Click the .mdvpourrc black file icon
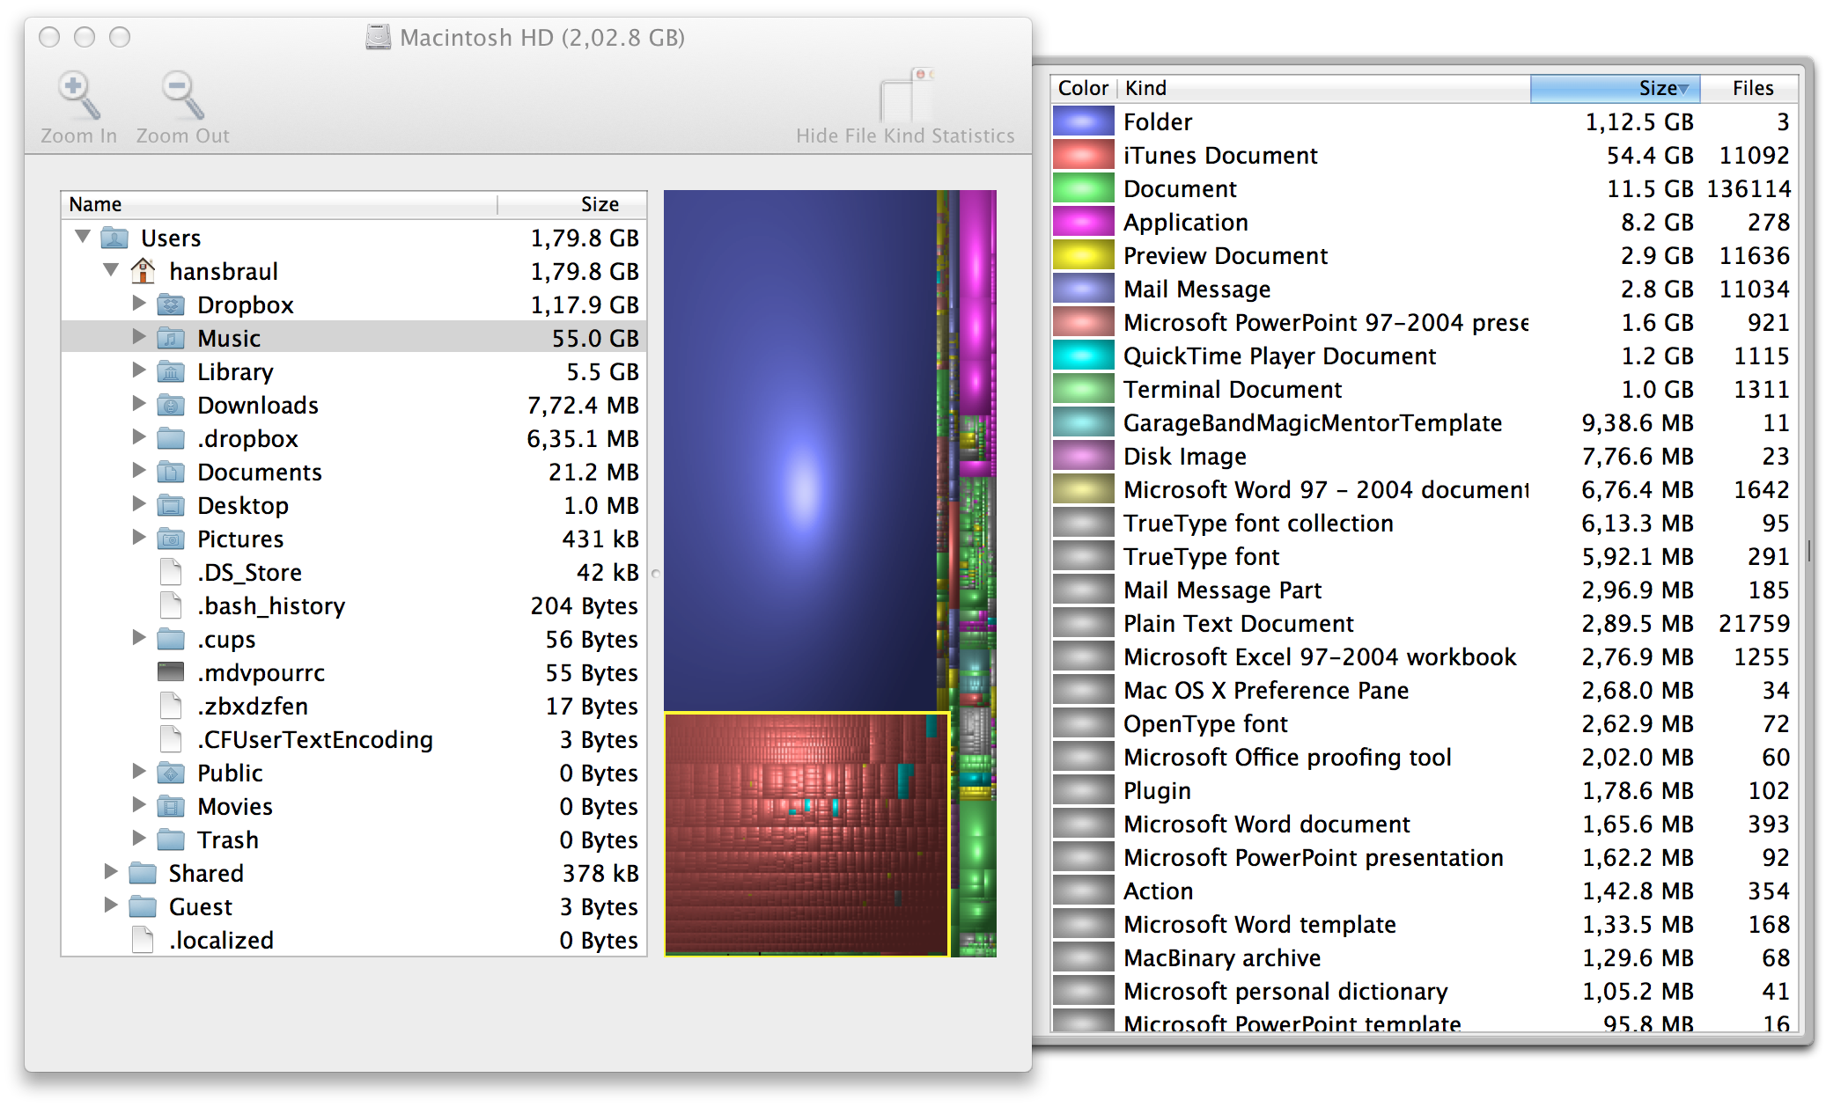Screen dimensions: 1826x1107 [x=171, y=672]
